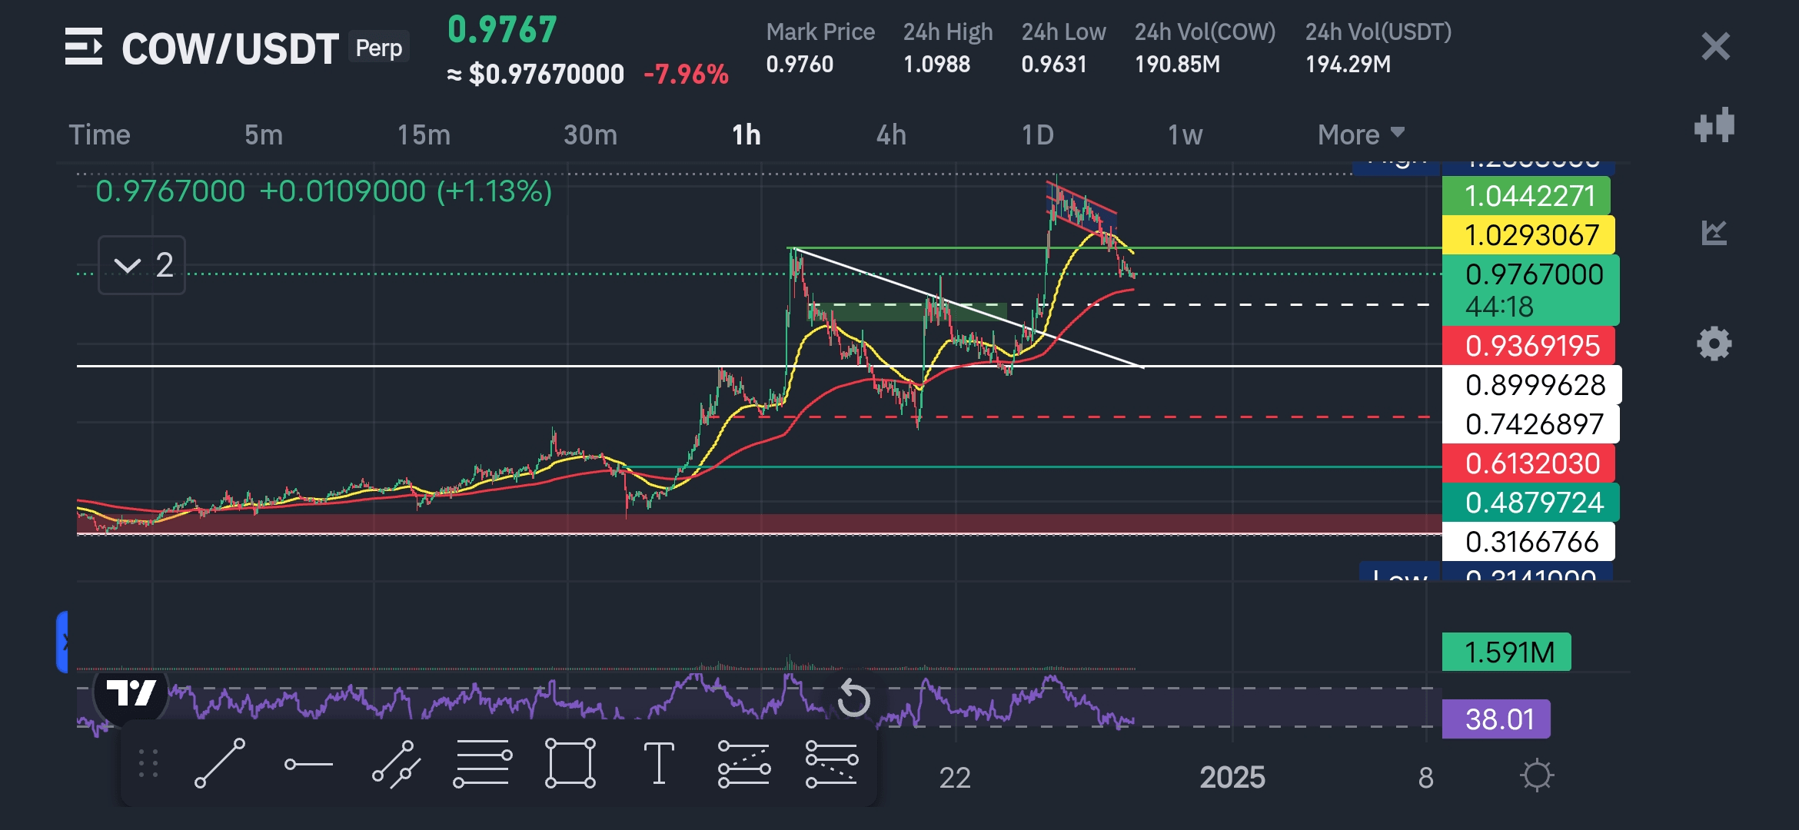This screenshot has width=1799, height=830.
Task: Select the Long Position tool
Action: click(743, 764)
